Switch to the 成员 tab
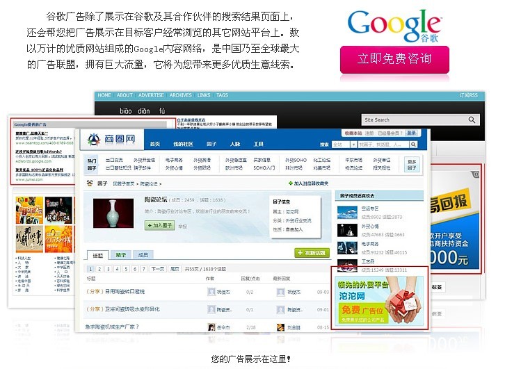The width and height of the screenshot is (505, 369). click(x=143, y=255)
